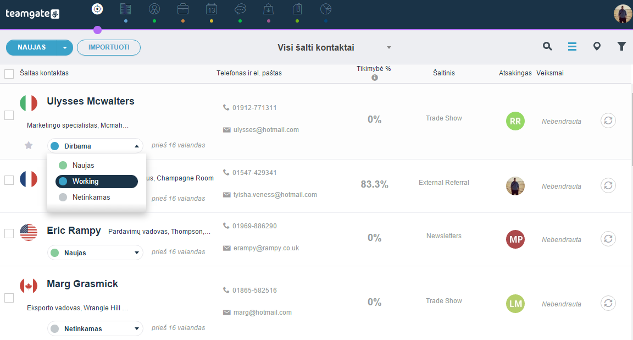
Task: Check the Eric Rampy row checkbox
Action: coord(9,233)
